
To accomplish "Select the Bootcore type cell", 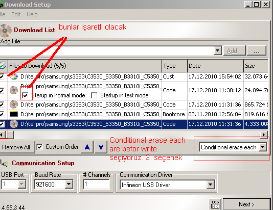I will (x=174, y=114).
